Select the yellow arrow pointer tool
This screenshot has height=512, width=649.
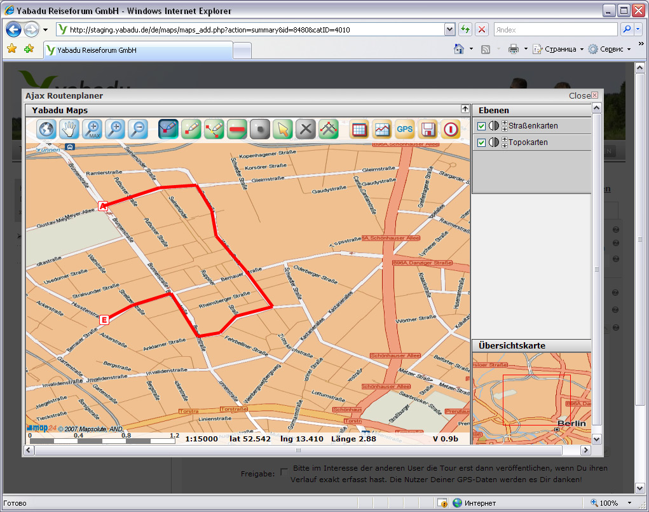(x=283, y=130)
